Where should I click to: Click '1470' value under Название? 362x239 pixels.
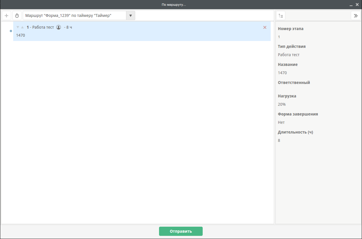tap(282, 73)
